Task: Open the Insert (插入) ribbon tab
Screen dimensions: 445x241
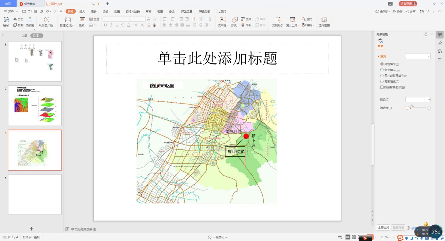Action: 82,11
